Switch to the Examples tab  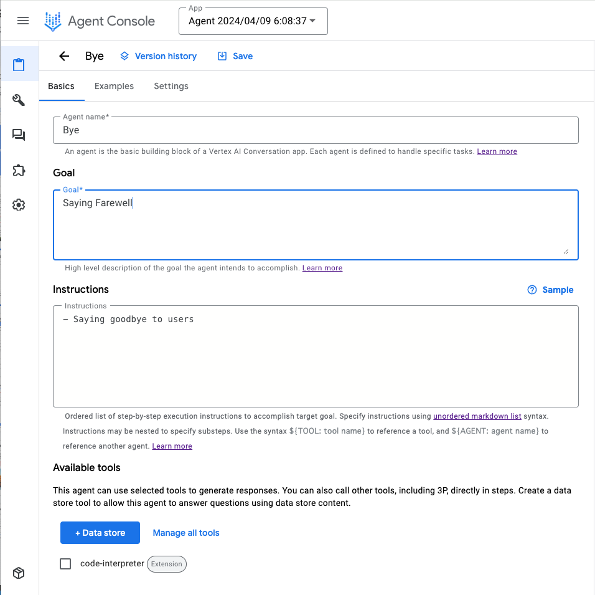[x=114, y=86]
